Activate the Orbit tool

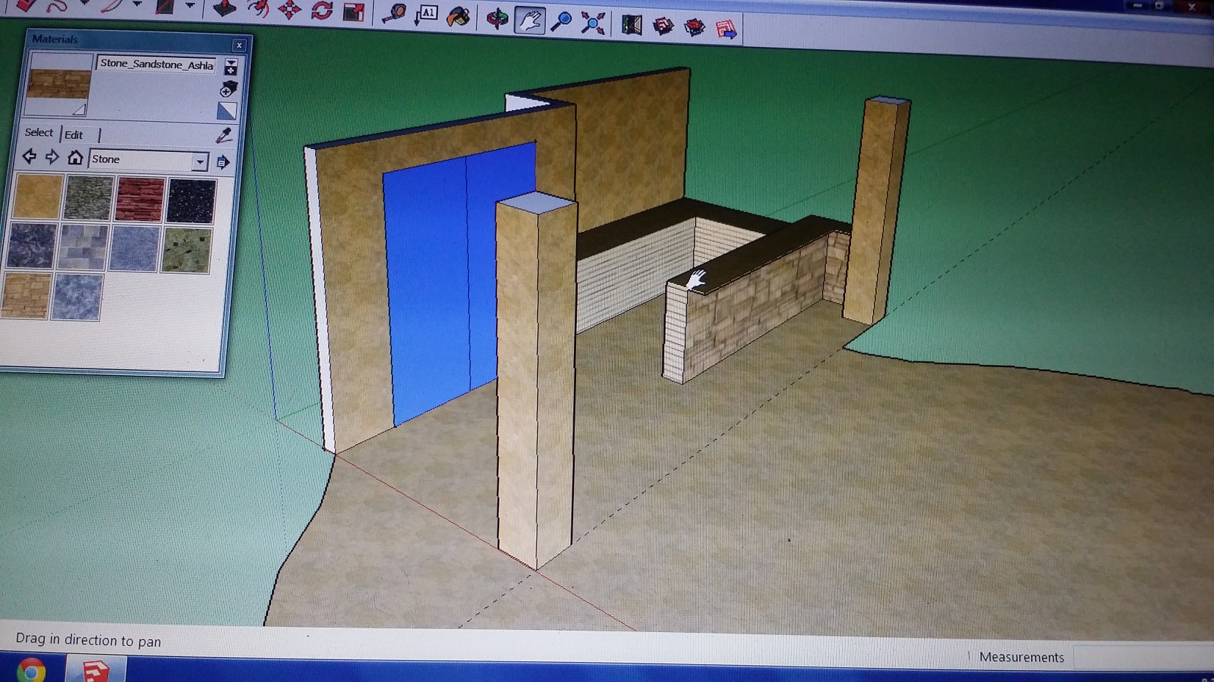tap(497, 19)
